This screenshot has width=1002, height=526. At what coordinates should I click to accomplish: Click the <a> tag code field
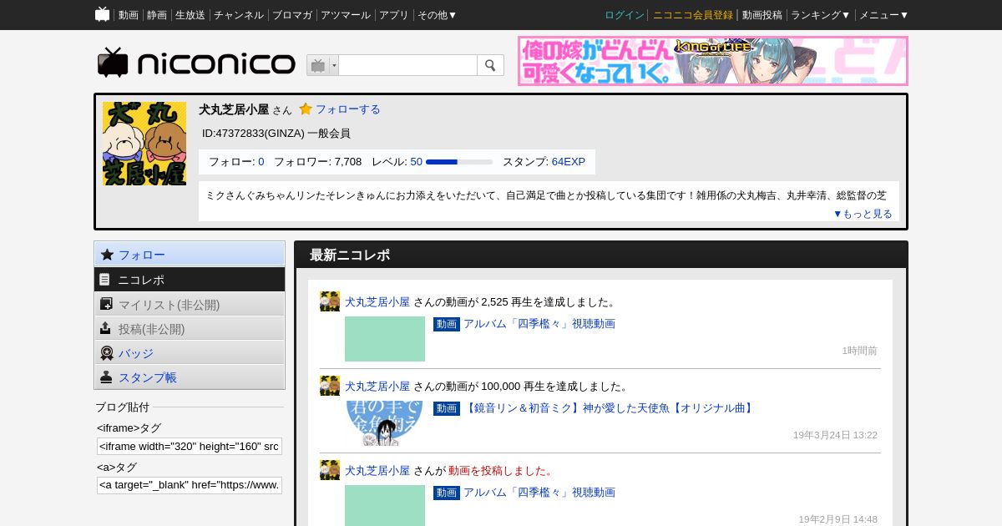point(190,485)
